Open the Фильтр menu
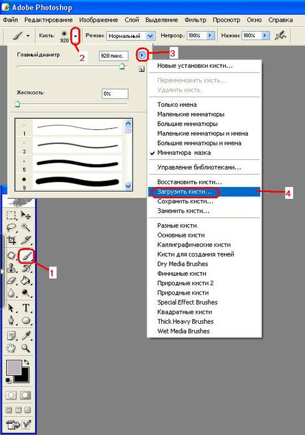The width and height of the screenshot is (305, 435). click(x=195, y=20)
